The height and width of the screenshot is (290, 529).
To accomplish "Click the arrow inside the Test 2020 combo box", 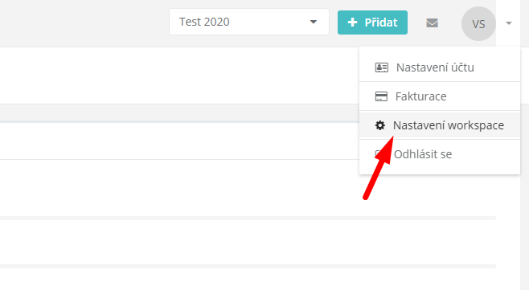I will [314, 22].
